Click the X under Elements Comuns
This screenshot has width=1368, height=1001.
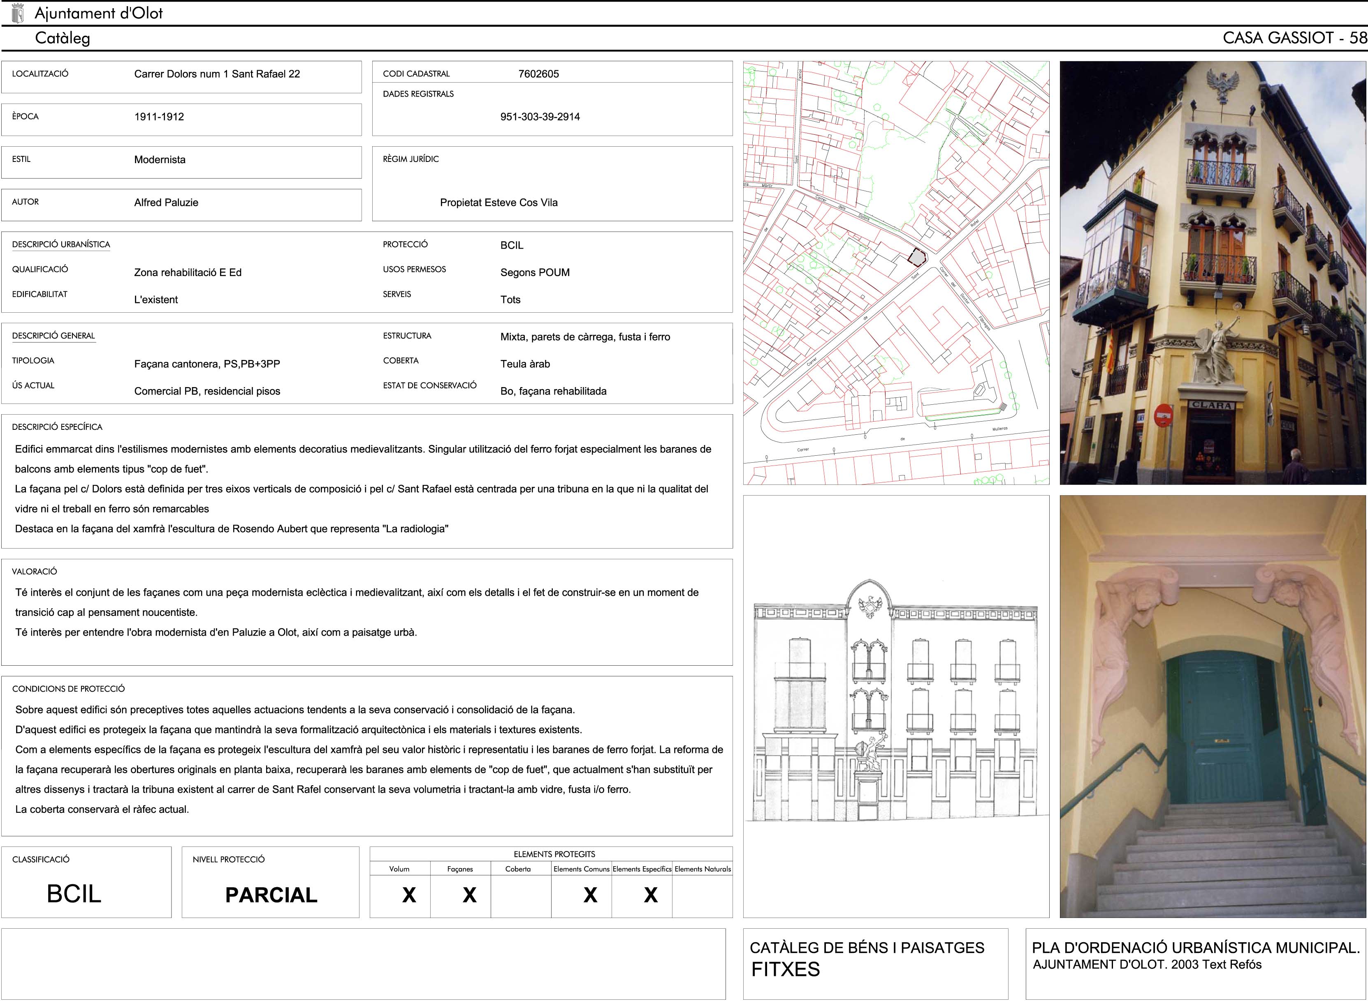(590, 895)
